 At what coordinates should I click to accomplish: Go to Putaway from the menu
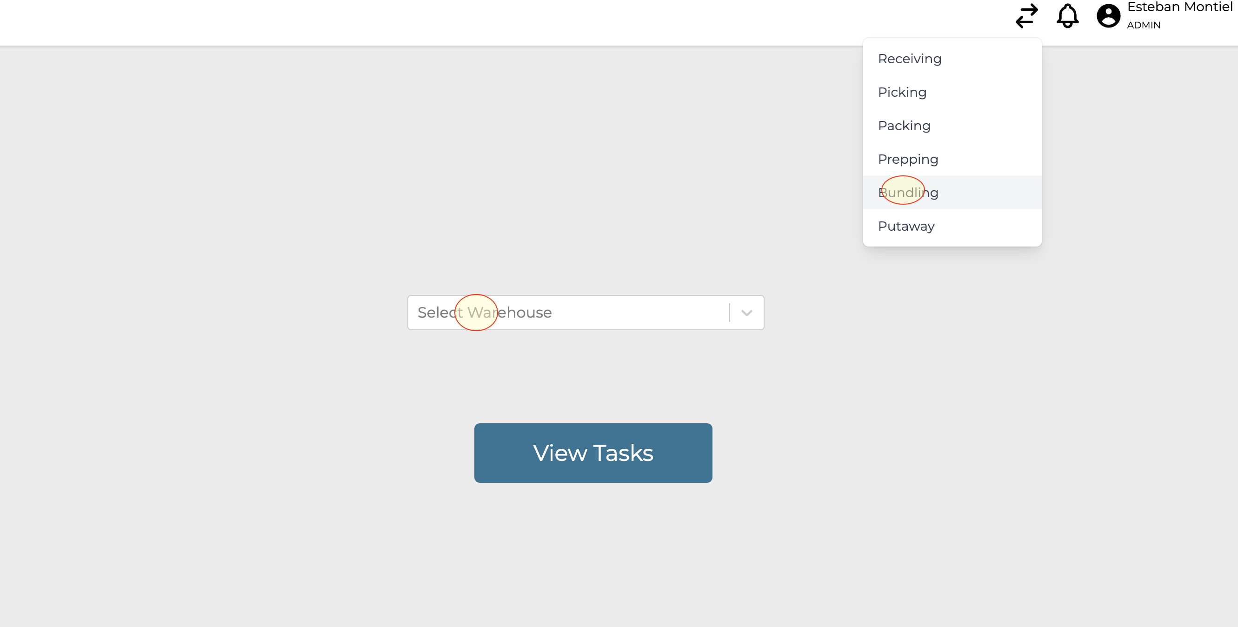[906, 227]
